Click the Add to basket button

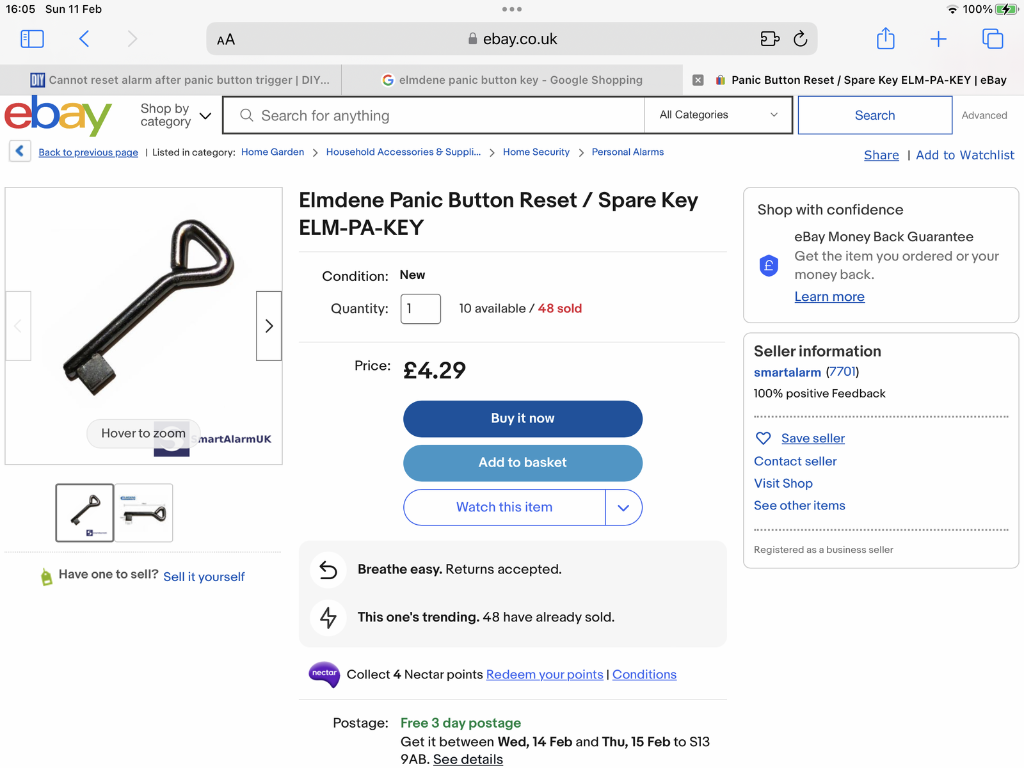(x=522, y=463)
